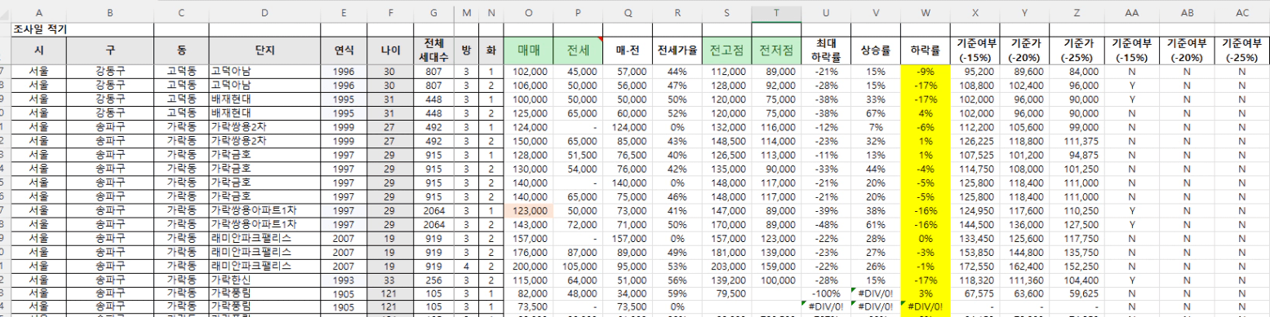This screenshot has height=317, width=1270.
Task: Select the 76,500 매-전 cell
Action: pyautogui.click(x=627, y=156)
